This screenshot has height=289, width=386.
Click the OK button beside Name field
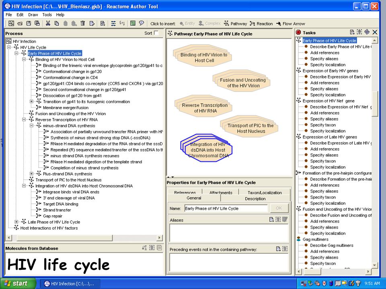[x=279, y=208]
